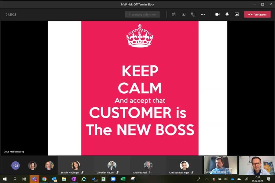The image size is (275, 183).
Task: Launch Excel from the taskbar
Action: (x=123, y=179)
